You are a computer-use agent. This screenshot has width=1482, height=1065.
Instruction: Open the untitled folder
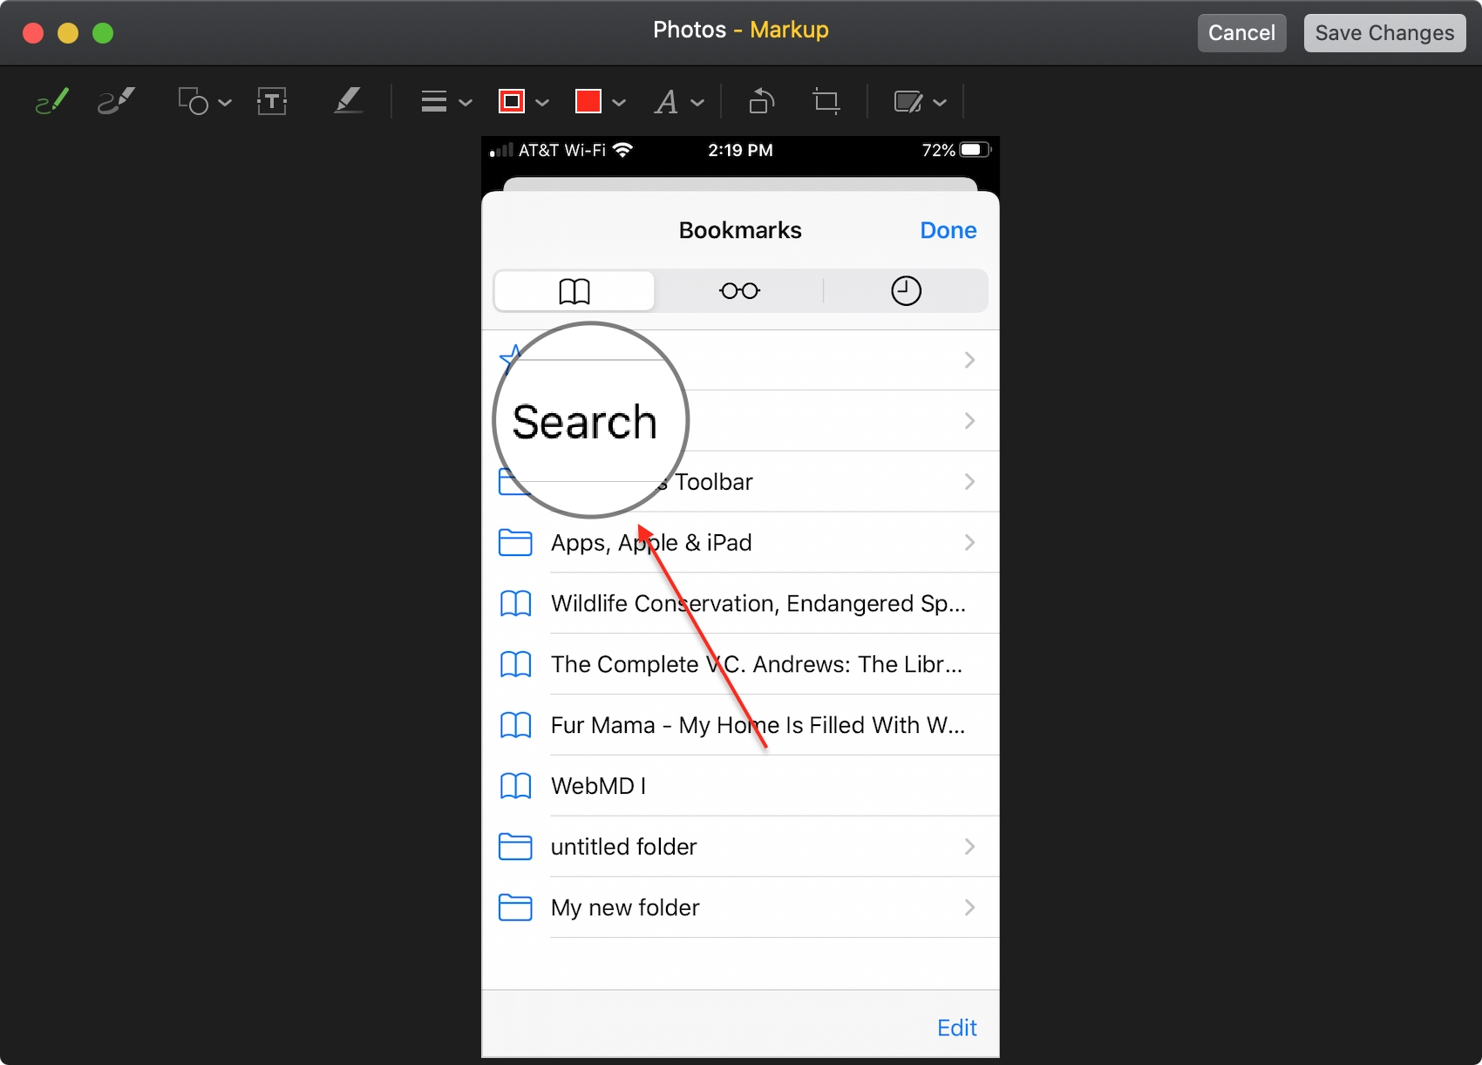tap(740, 847)
